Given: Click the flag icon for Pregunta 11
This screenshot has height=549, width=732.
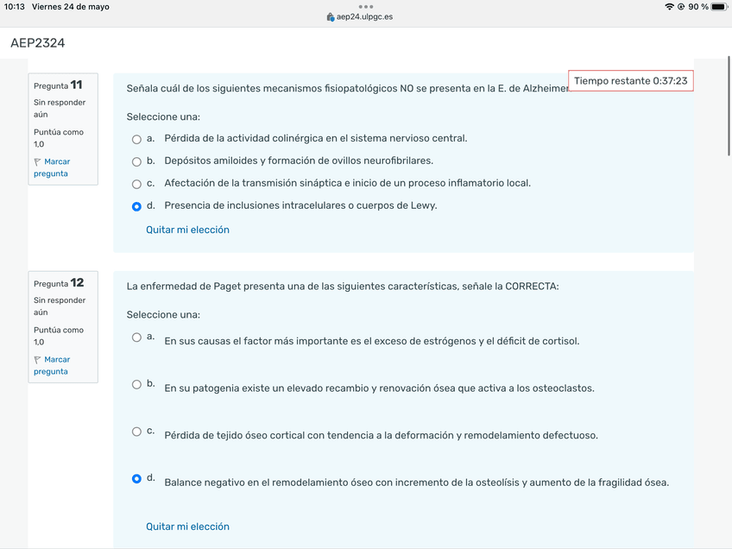Looking at the screenshot, I should click(37, 162).
